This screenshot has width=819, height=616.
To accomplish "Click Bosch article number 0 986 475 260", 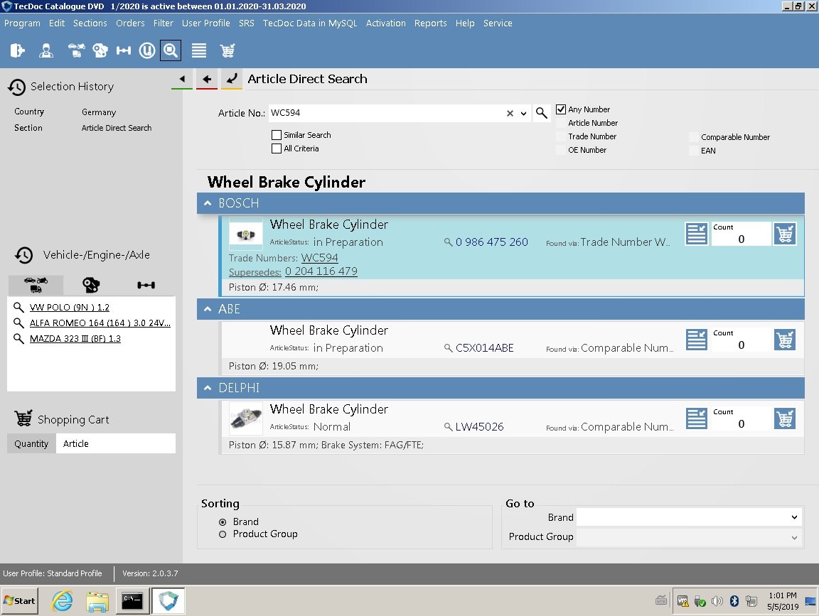I will click(491, 242).
